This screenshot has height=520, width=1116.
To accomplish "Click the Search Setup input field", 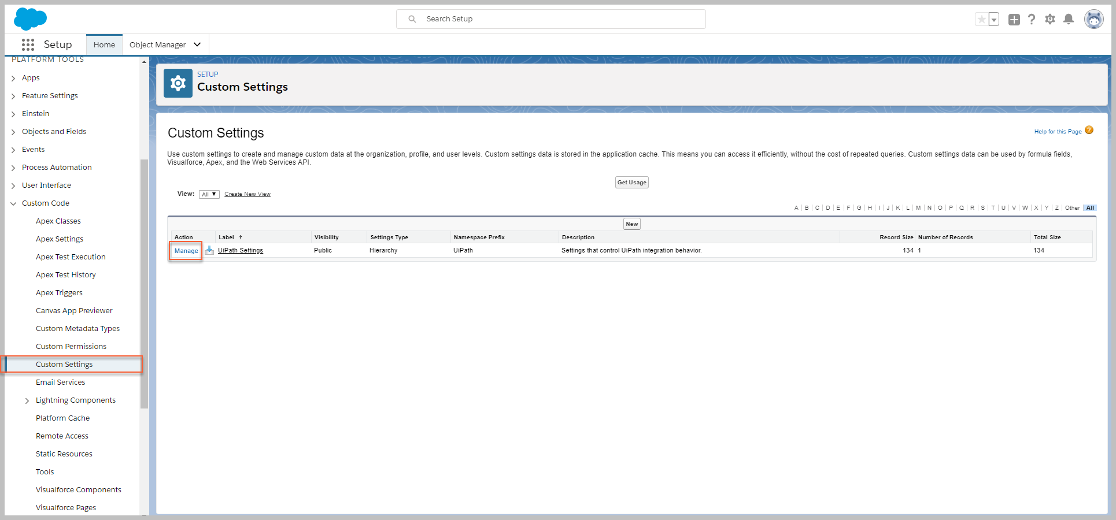I will pyautogui.click(x=550, y=18).
